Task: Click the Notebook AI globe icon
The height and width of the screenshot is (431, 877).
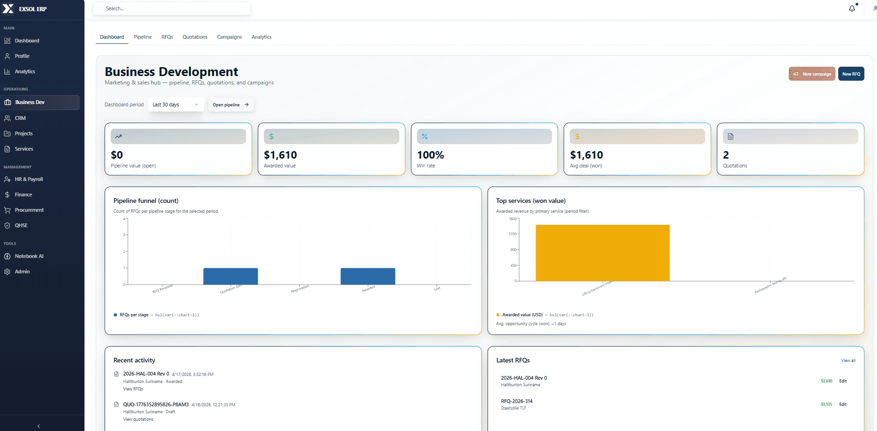Action: (x=7, y=256)
